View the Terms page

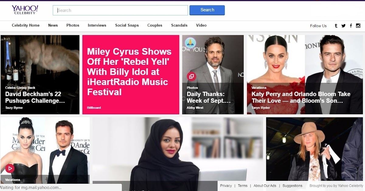[x=243, y=186]
